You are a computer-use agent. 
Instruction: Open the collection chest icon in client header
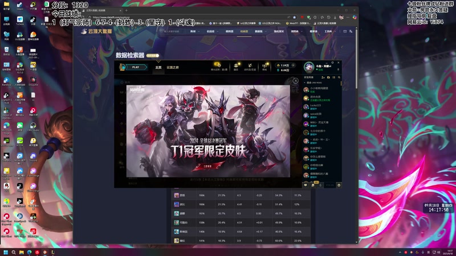pos(236,67)
